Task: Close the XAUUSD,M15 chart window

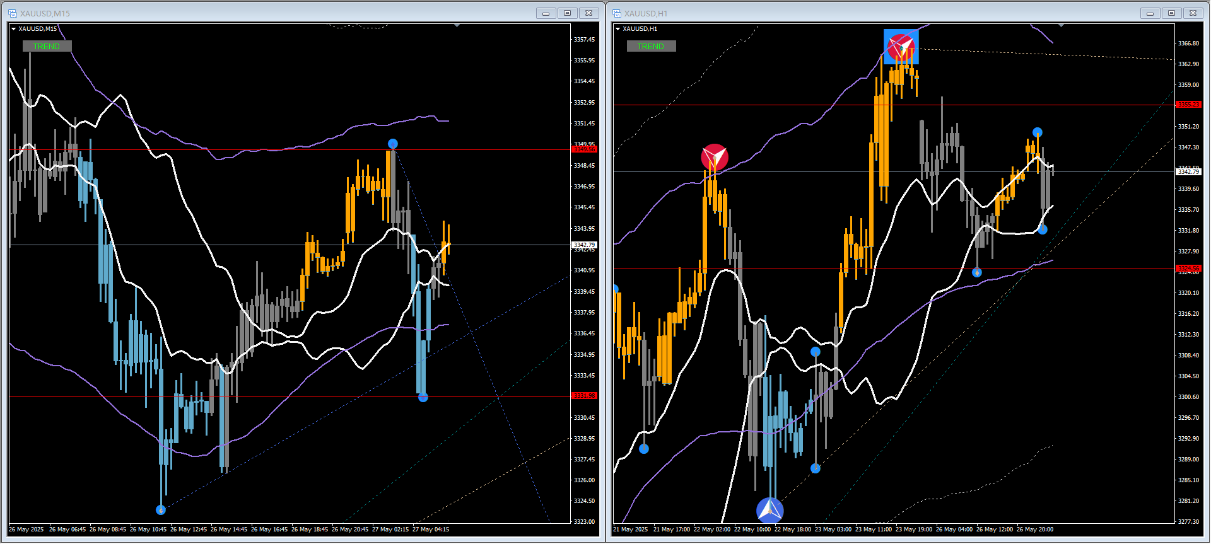Action: tap(588, 13)
